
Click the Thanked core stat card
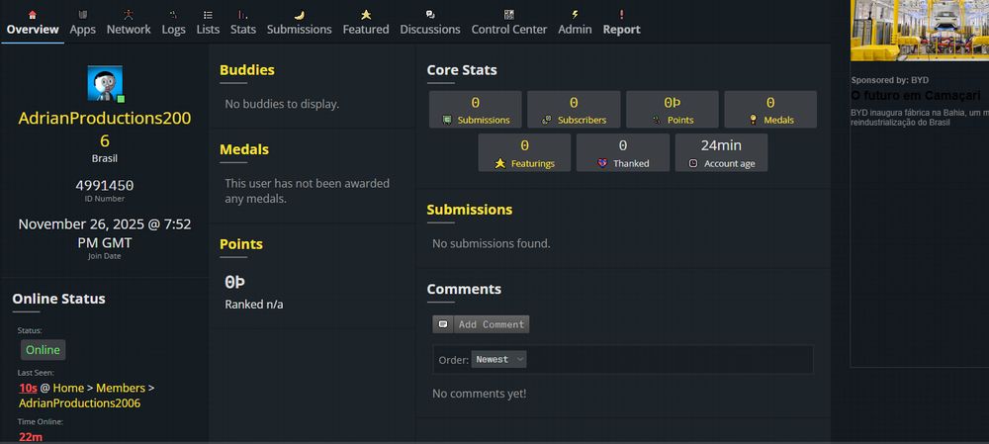point(623,152)
